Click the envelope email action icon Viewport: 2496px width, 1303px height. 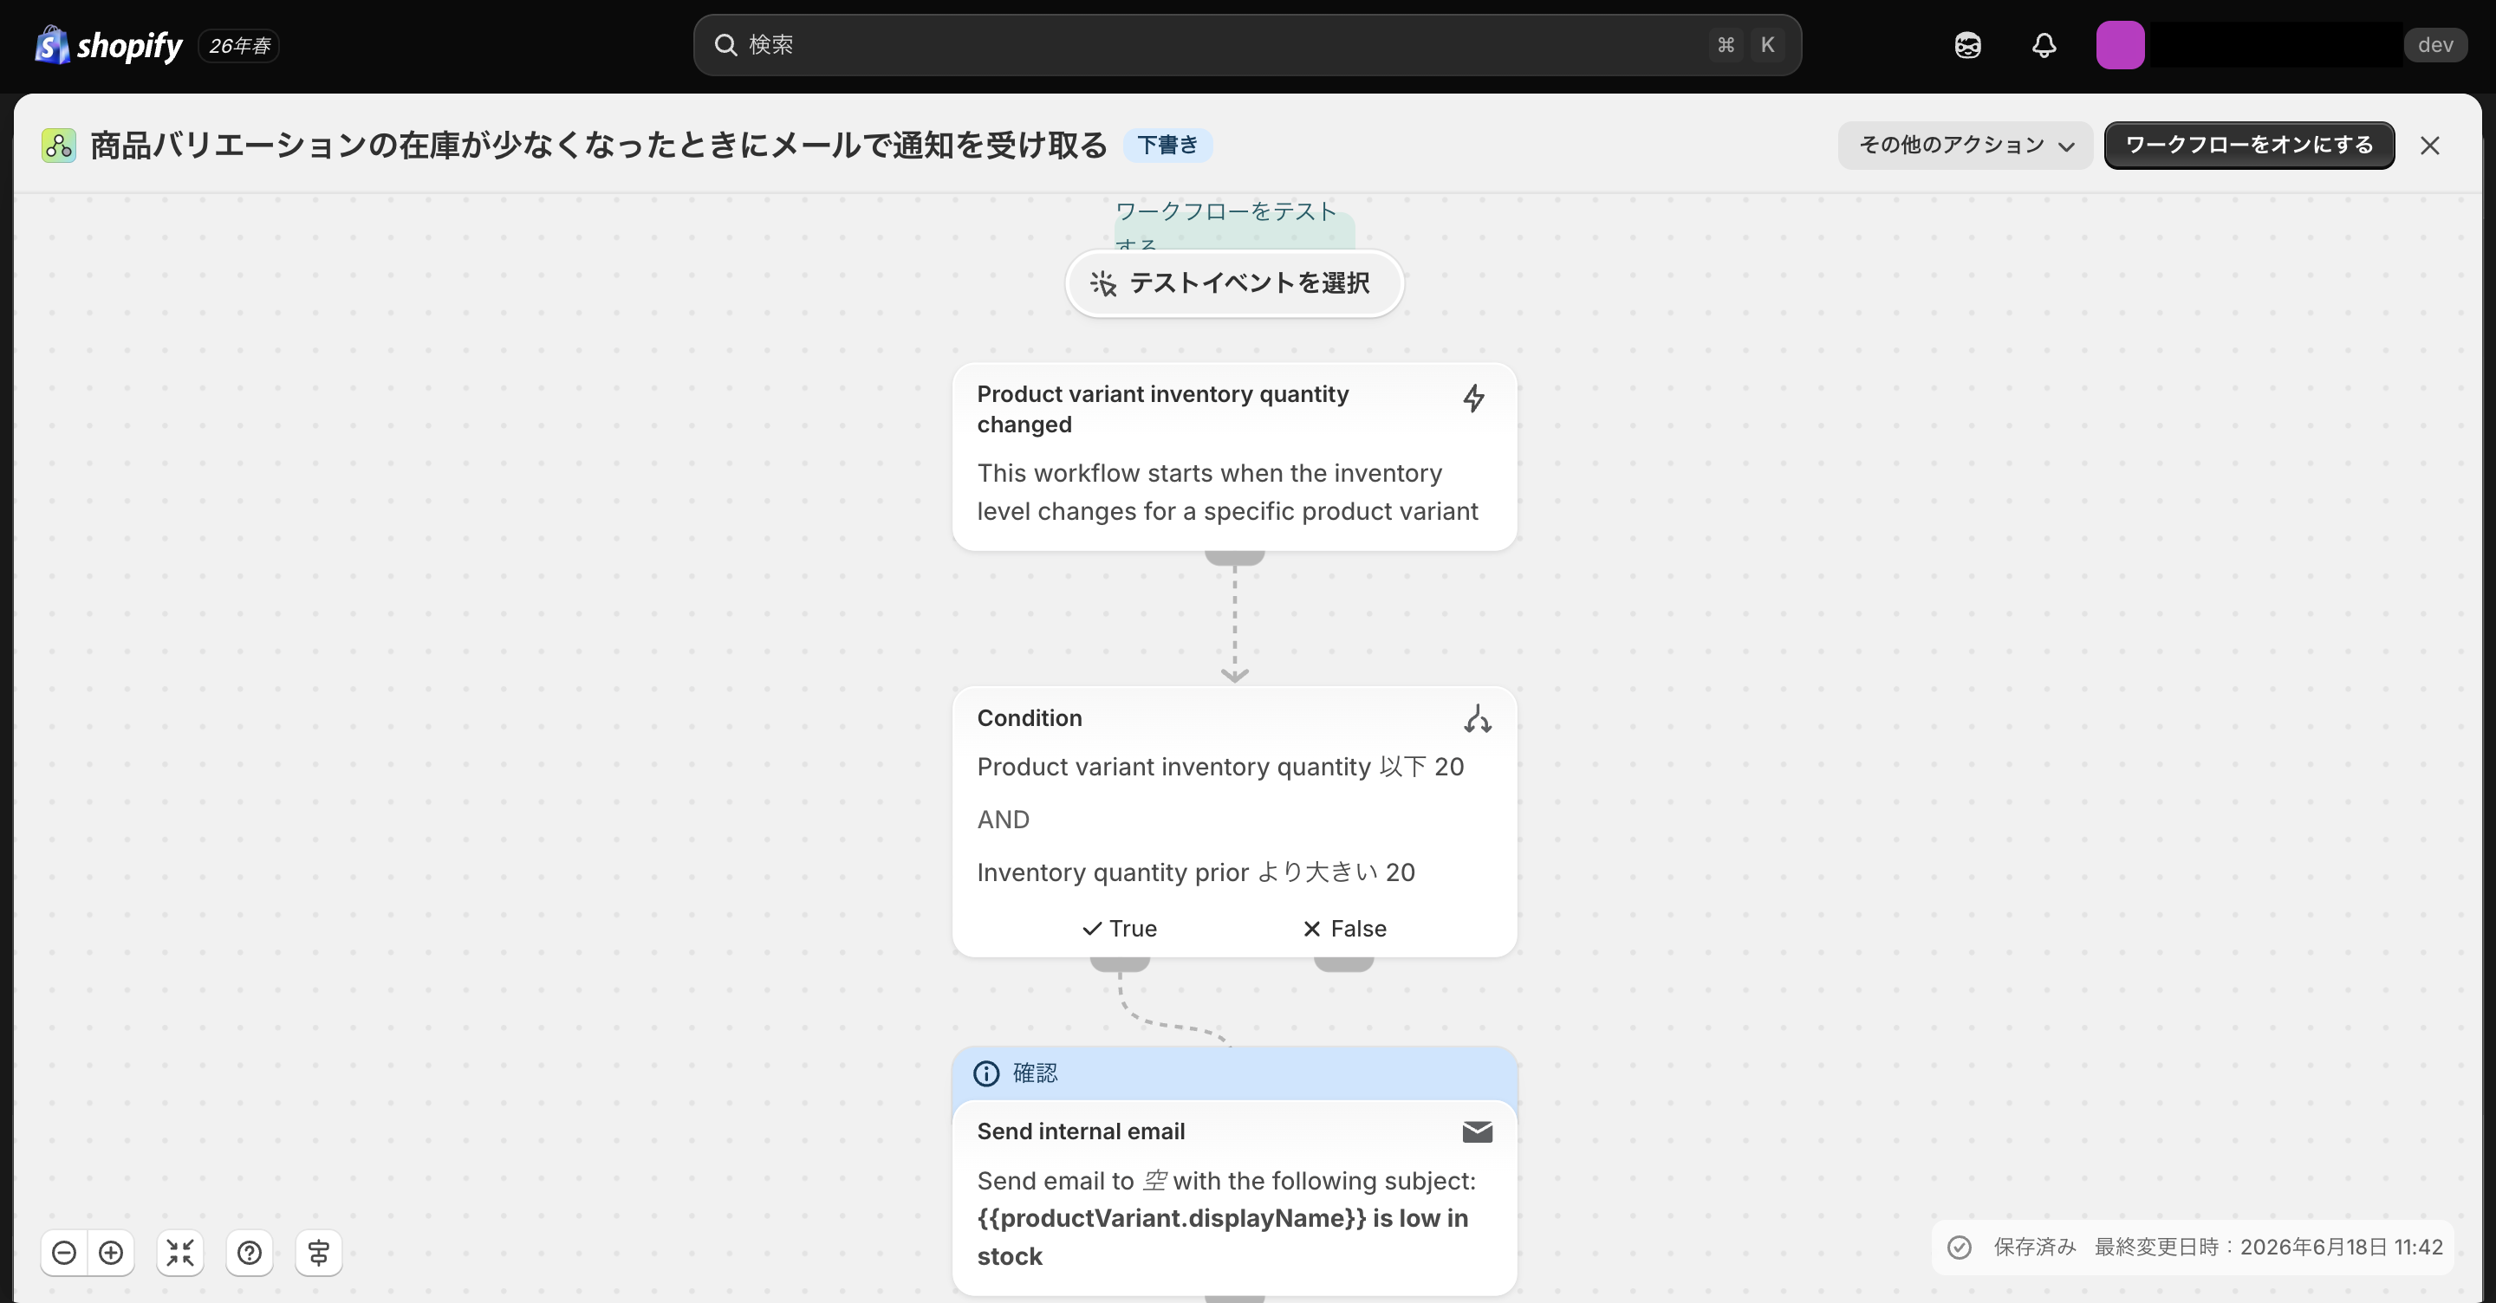(x=1477, y=1131)
